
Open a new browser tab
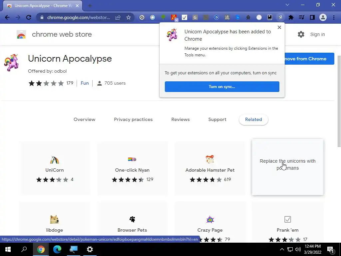pyautogui.click(x=90, y=6)
